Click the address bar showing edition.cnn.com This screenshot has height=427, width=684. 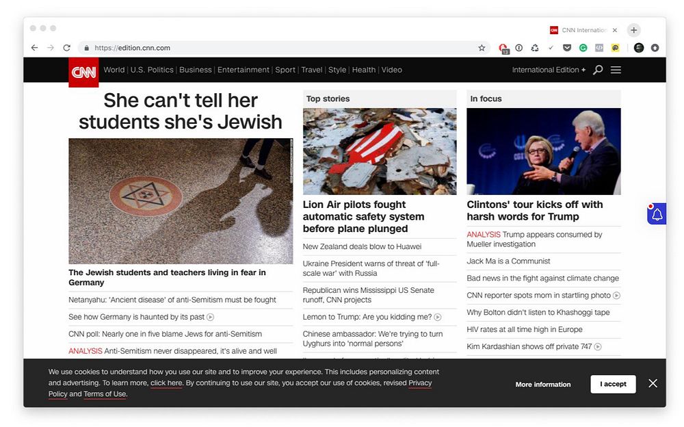[x=284, y=48]
